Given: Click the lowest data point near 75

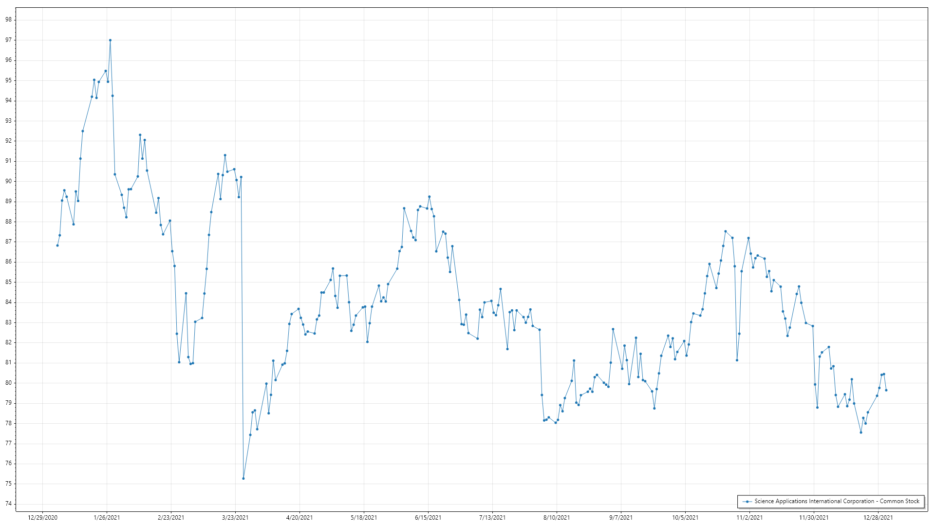Looking at the screenshot, I should (x=243, y=478).
